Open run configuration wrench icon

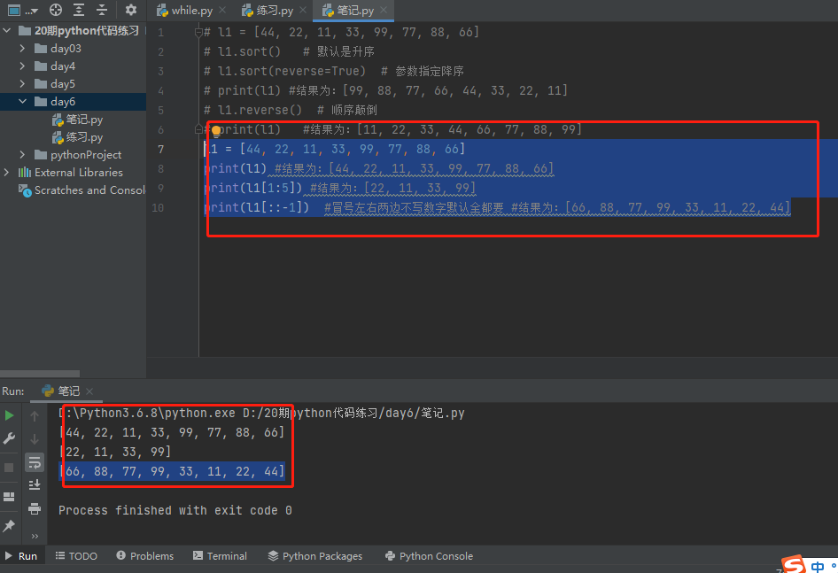9,439
